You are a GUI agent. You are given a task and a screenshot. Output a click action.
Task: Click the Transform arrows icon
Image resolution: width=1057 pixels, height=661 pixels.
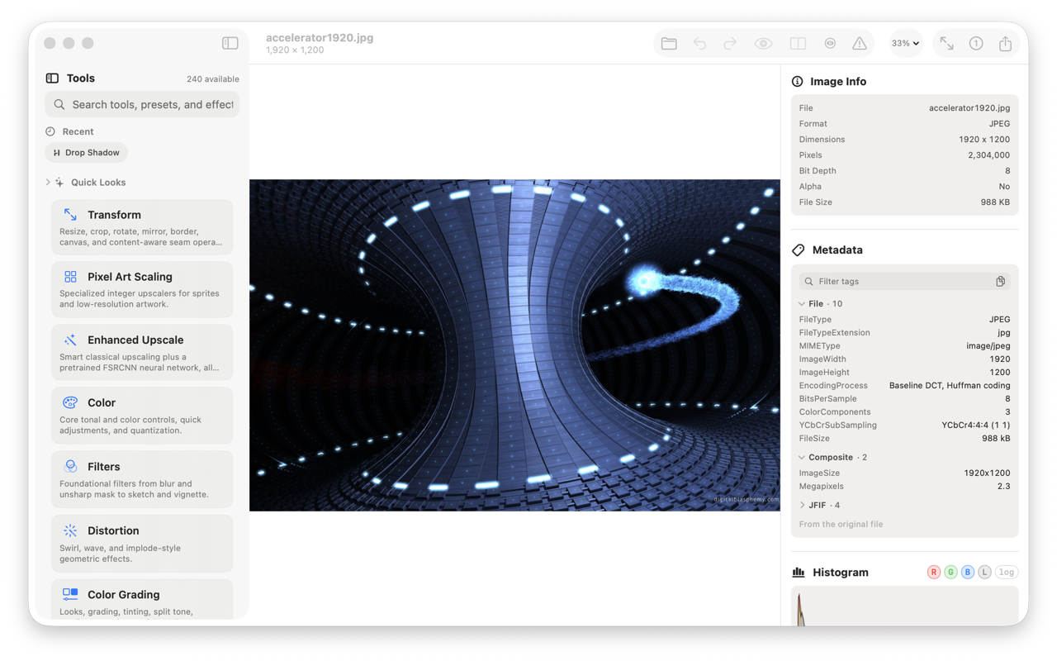[x=70, y=215]
